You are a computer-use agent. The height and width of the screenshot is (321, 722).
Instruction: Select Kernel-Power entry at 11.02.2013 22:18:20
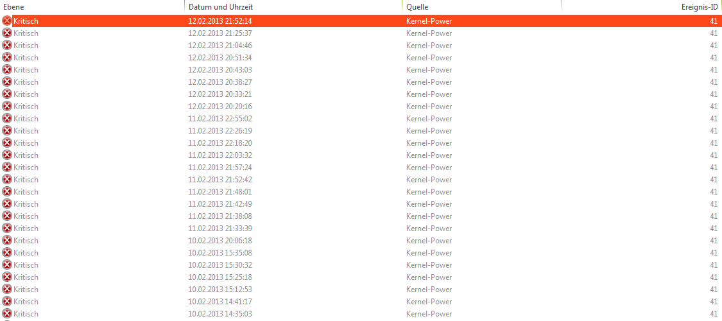click(361, 143)
